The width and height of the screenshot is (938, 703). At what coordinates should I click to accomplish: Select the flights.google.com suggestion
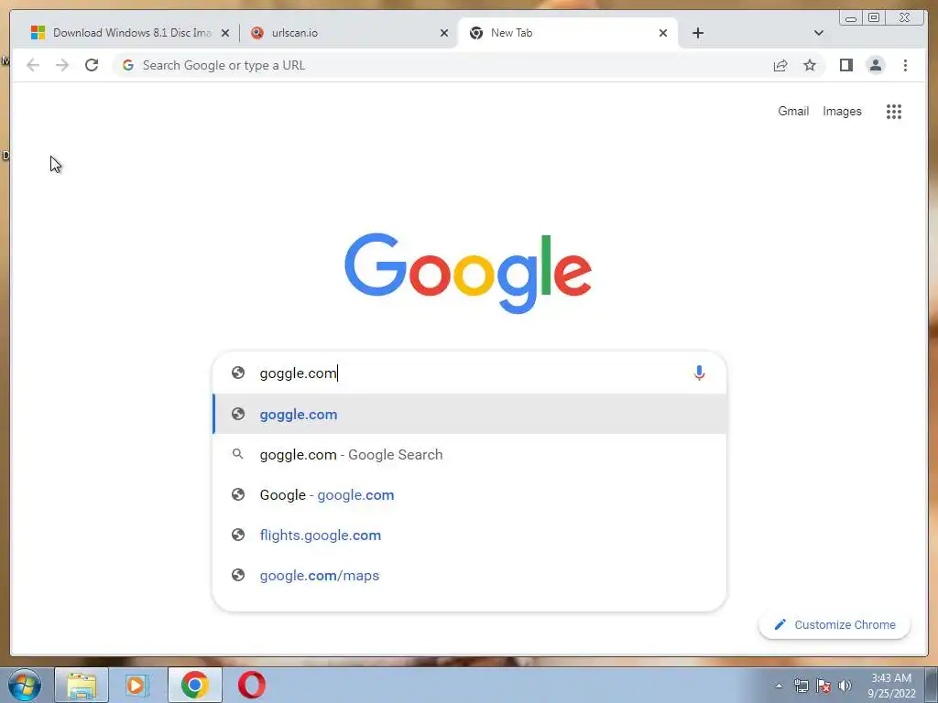click(x=470, y=535)
